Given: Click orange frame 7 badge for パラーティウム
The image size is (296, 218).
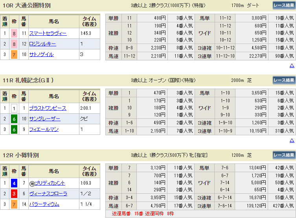Looking at the screenshot, I should [14, 204].
